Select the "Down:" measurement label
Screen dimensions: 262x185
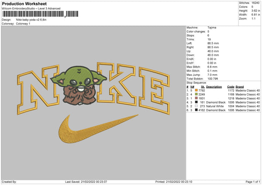190,55
